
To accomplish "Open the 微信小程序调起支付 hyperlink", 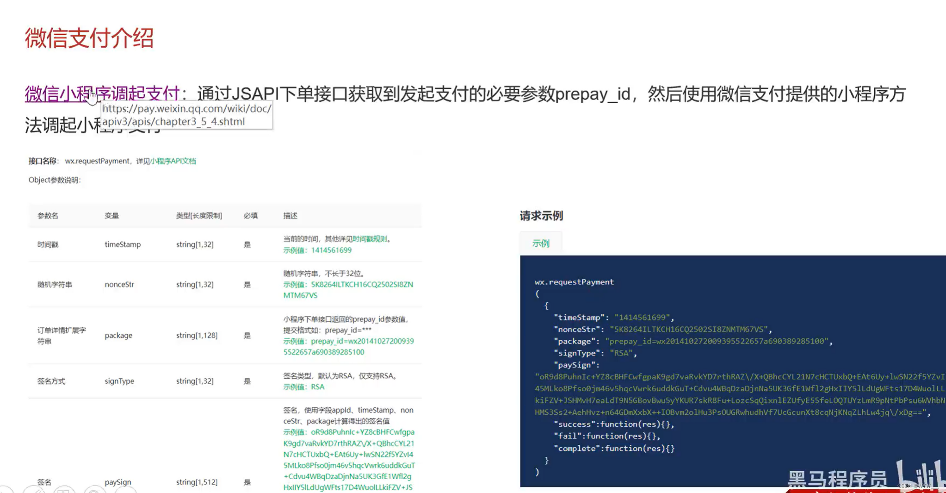I will [x=102, y=94].
